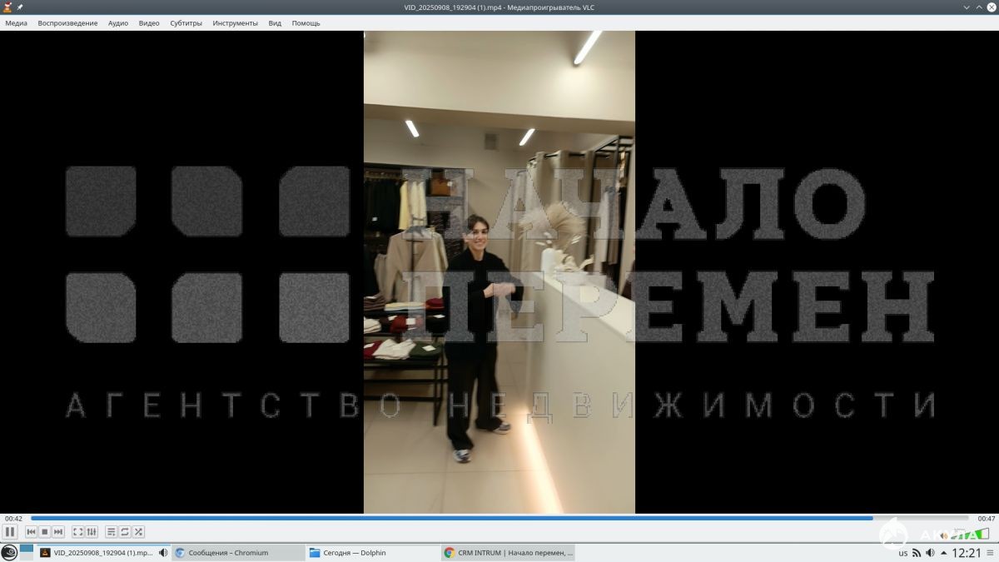The height and width of the screenshot is (562, 999).
Task: Open the Субтитры menu
Action: [186, 23]
